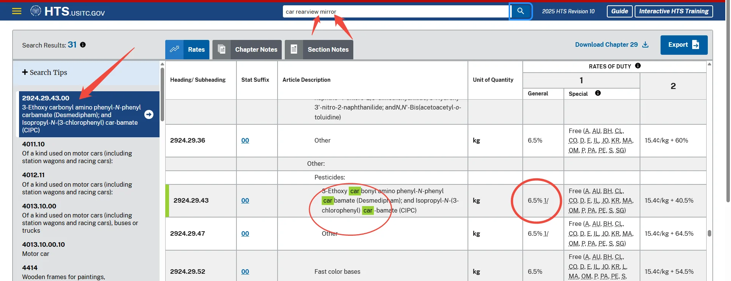Image resolution: width=731 pixels, height=281 pixels.
Task: Click heading 2924.29.52 in the table
Action: pyautogui.click(x=188, y=271)
